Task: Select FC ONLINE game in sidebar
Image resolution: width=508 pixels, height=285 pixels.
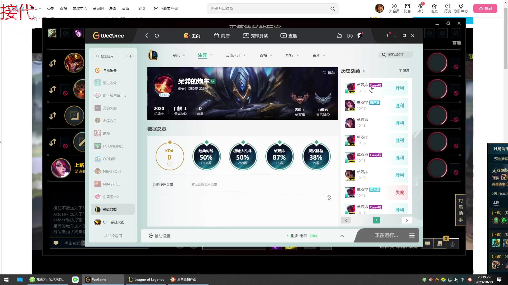Action: tap(112, 146)
